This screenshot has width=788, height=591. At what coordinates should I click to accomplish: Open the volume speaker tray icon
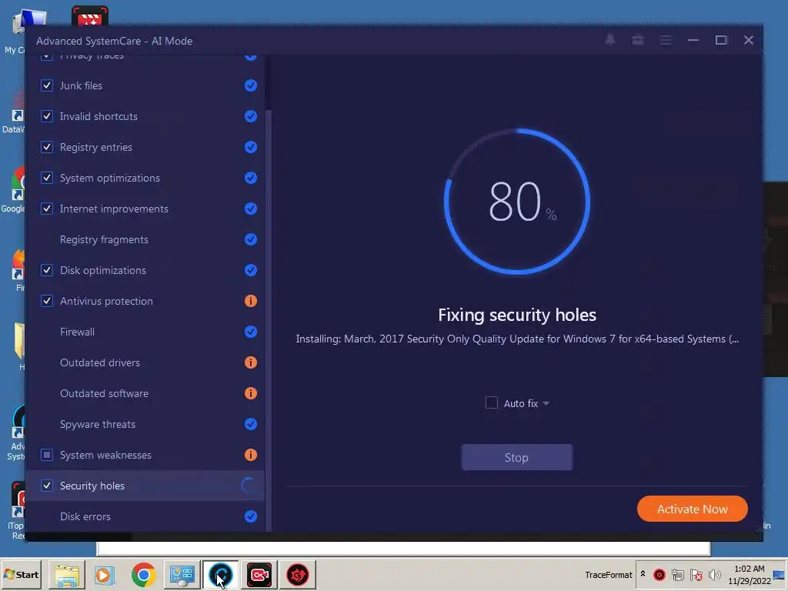tap(714, 574)
